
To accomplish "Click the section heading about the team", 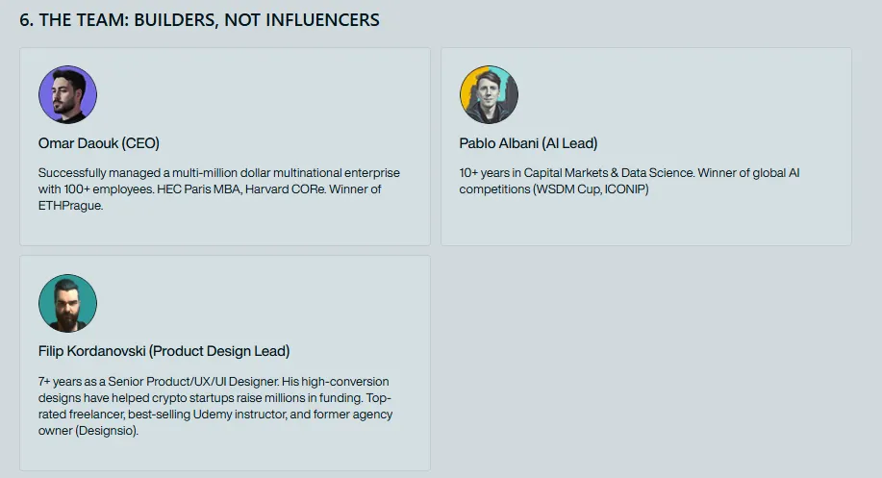I will click(x=199, y=19).
